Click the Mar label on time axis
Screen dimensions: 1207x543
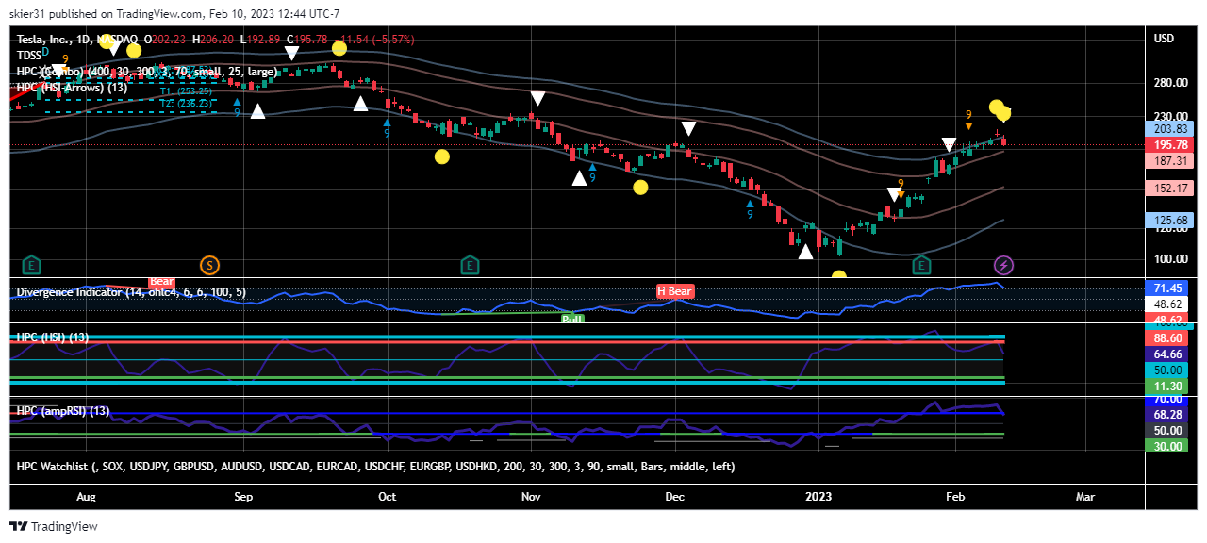(1085, 496)
